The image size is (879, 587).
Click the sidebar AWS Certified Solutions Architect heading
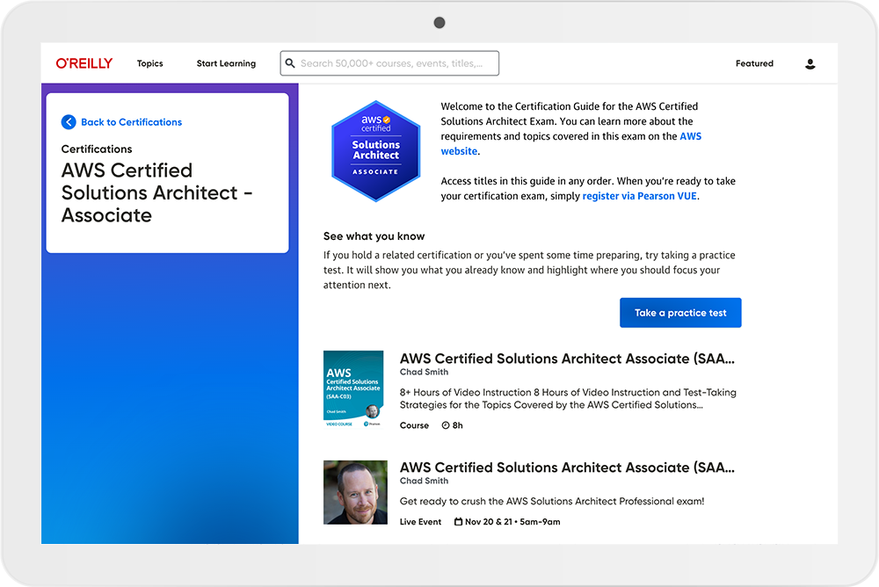157,192
